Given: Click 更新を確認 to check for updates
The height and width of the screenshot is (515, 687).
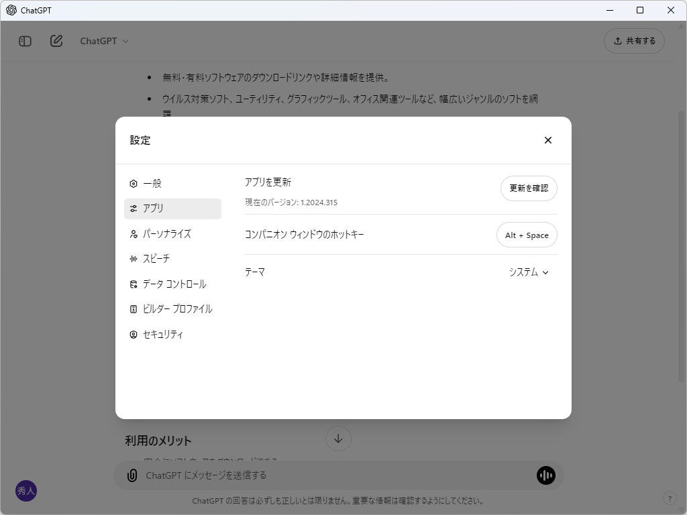Looking at the screenshot, I should (x=529, y=188).
